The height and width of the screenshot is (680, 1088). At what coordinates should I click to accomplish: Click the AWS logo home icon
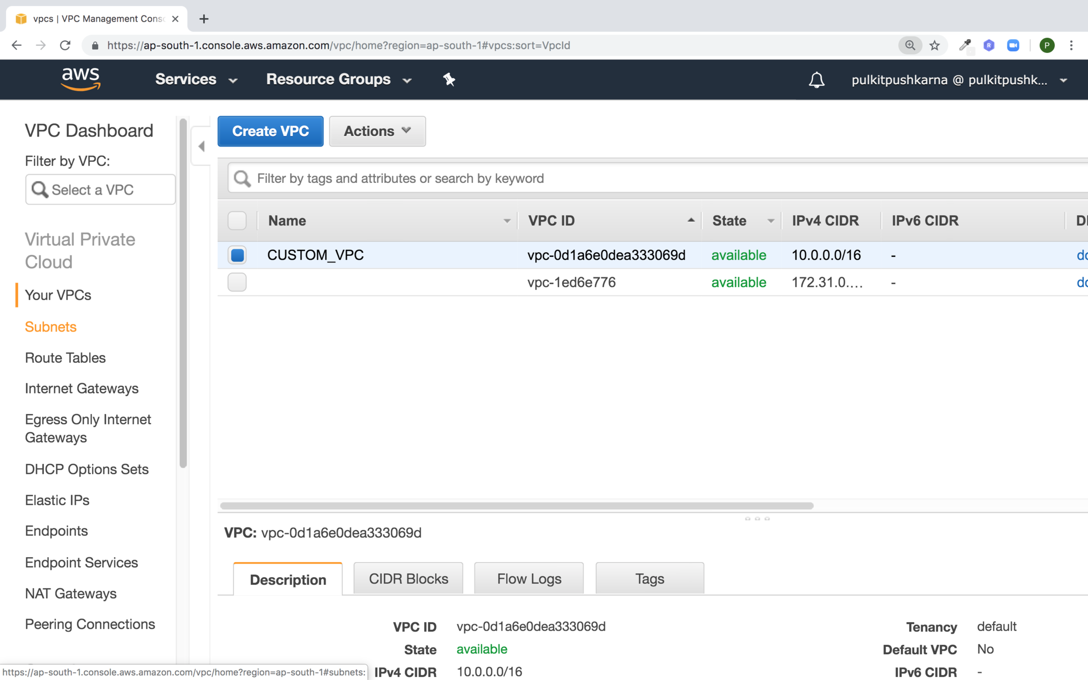pos(81,79)
